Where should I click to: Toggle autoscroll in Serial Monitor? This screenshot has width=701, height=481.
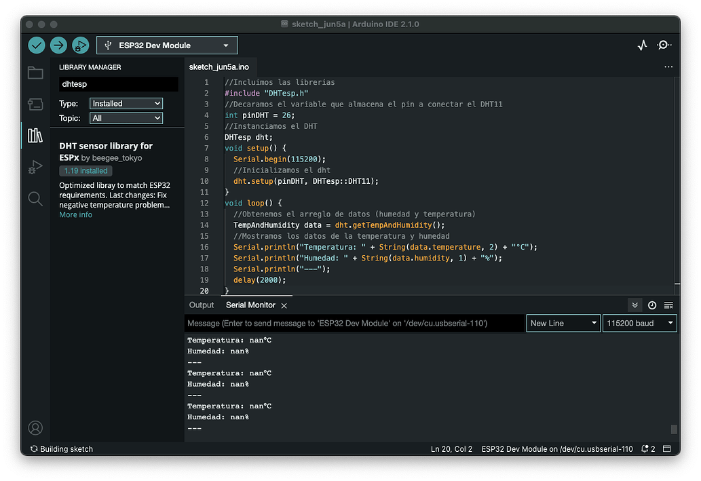634,305
